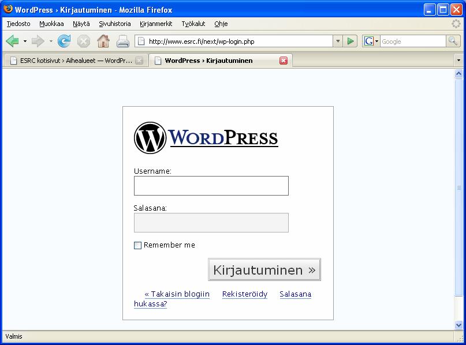466x345 pixels.
Task: Click the Stop loading icon
Action: tap(84, 42)
